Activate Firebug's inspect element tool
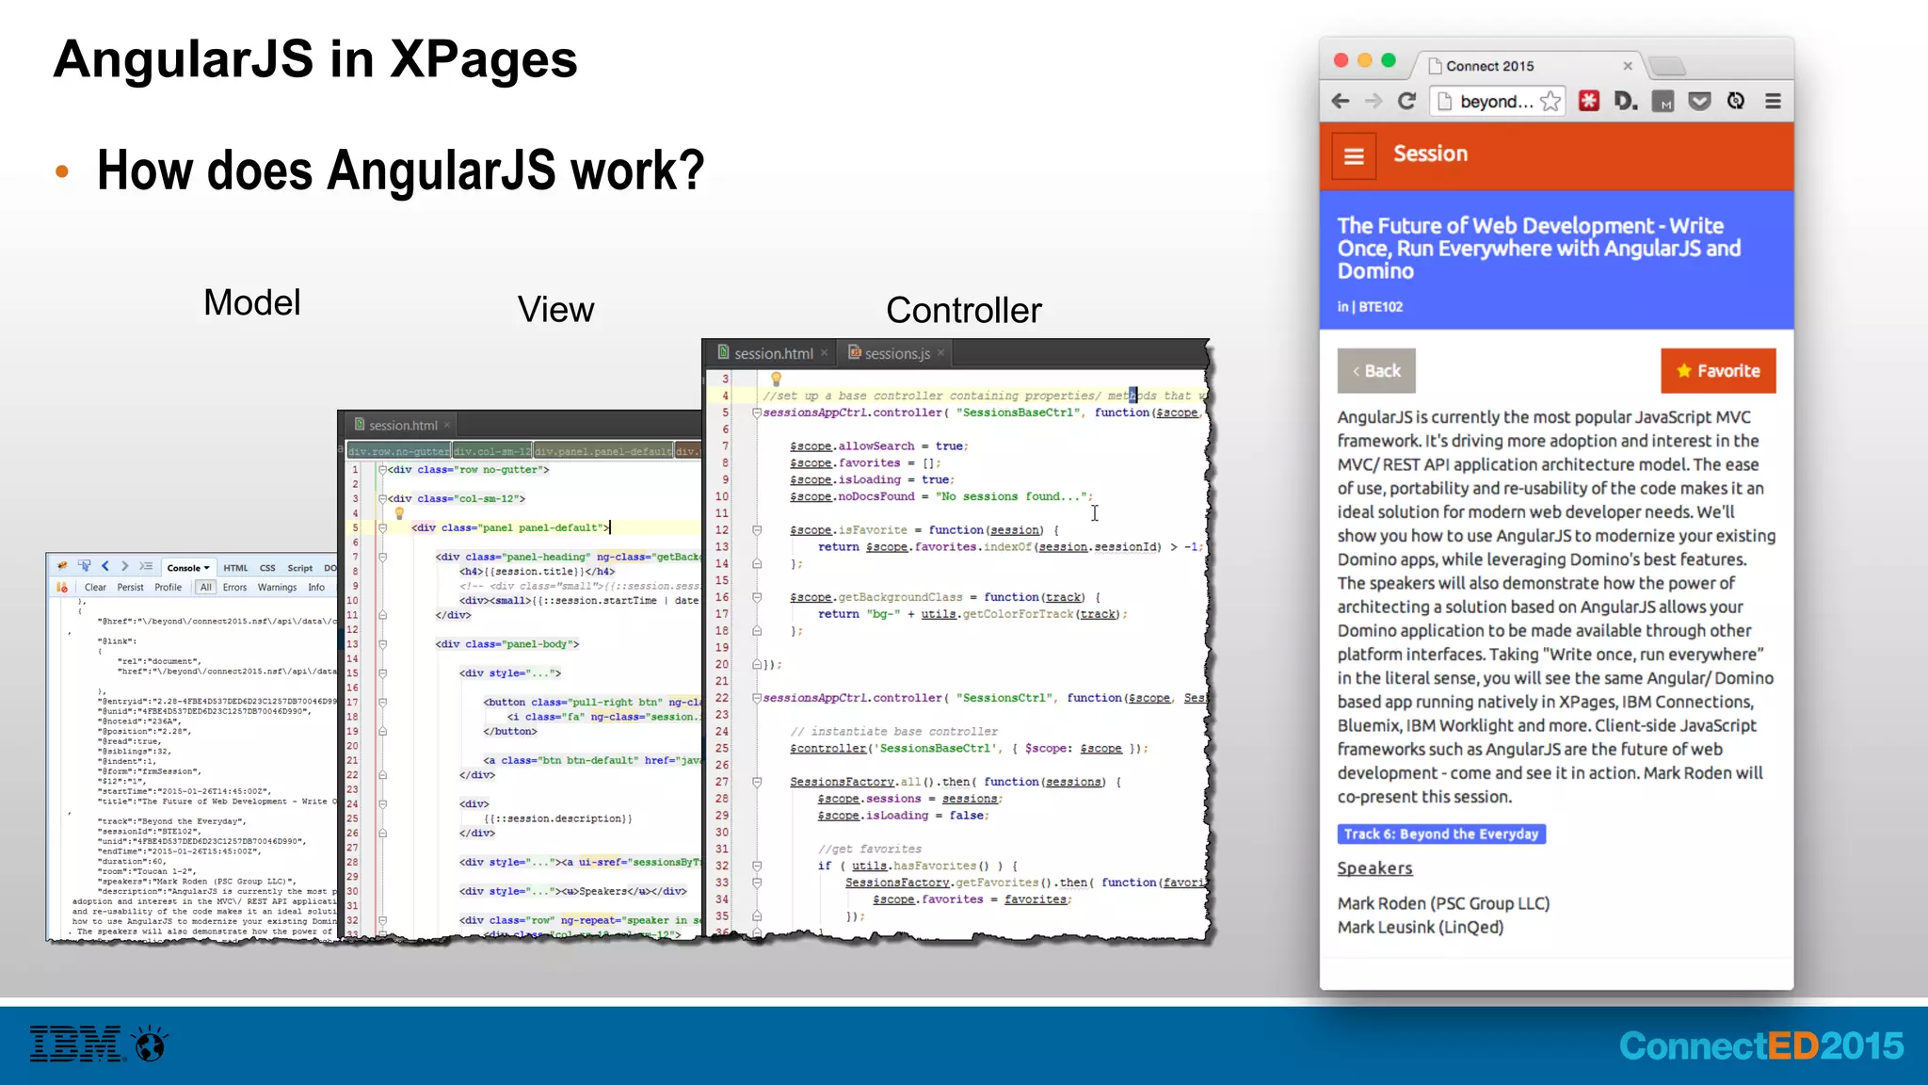This screenshot has width=1928, height=1085. coord(85,567)
